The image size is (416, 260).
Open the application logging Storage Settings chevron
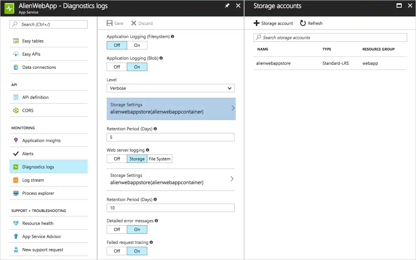[233, 108]
